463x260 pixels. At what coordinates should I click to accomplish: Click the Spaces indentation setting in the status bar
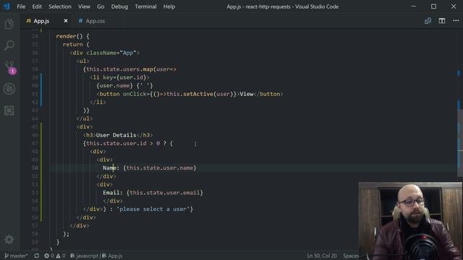tap(351, 256)
